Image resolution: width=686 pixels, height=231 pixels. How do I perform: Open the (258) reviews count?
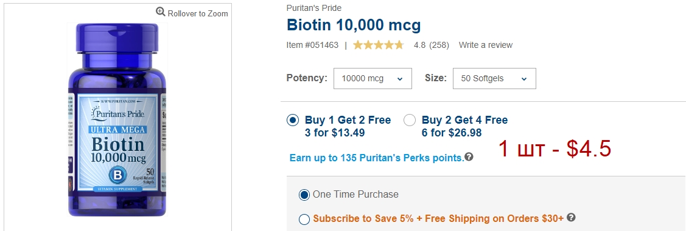(439, 45)
